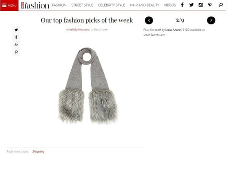The width and height of the screenshot is (227, 169).
Task: Go to the Hello Fashion logo homepage
Action: click(35, 5)
